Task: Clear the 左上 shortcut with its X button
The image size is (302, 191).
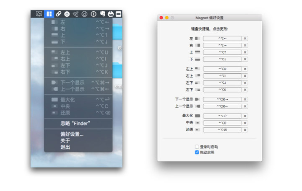Action: click(x=245, y=69)
